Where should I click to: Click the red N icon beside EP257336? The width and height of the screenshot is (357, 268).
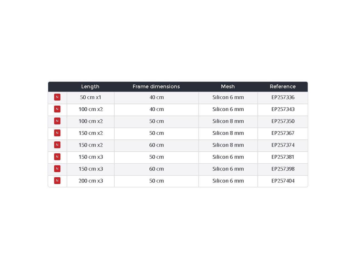tap(57, 97)
